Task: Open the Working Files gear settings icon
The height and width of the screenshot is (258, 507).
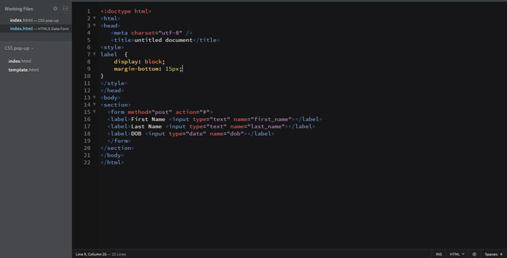Action: (x=55, y=9)
